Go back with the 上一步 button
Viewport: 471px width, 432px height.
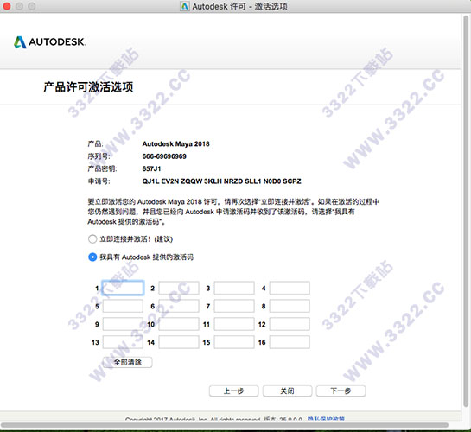pyautogui.click(x=233, y=391)
